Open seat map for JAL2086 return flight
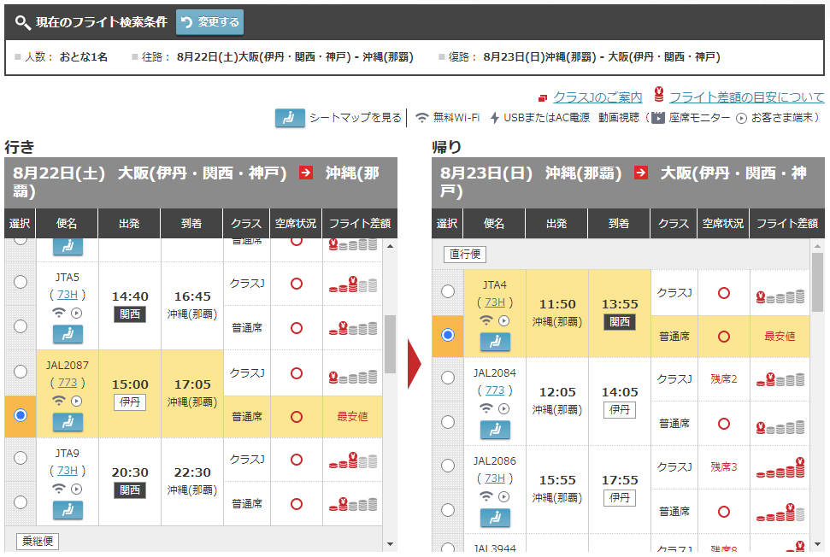 point(496,518)
